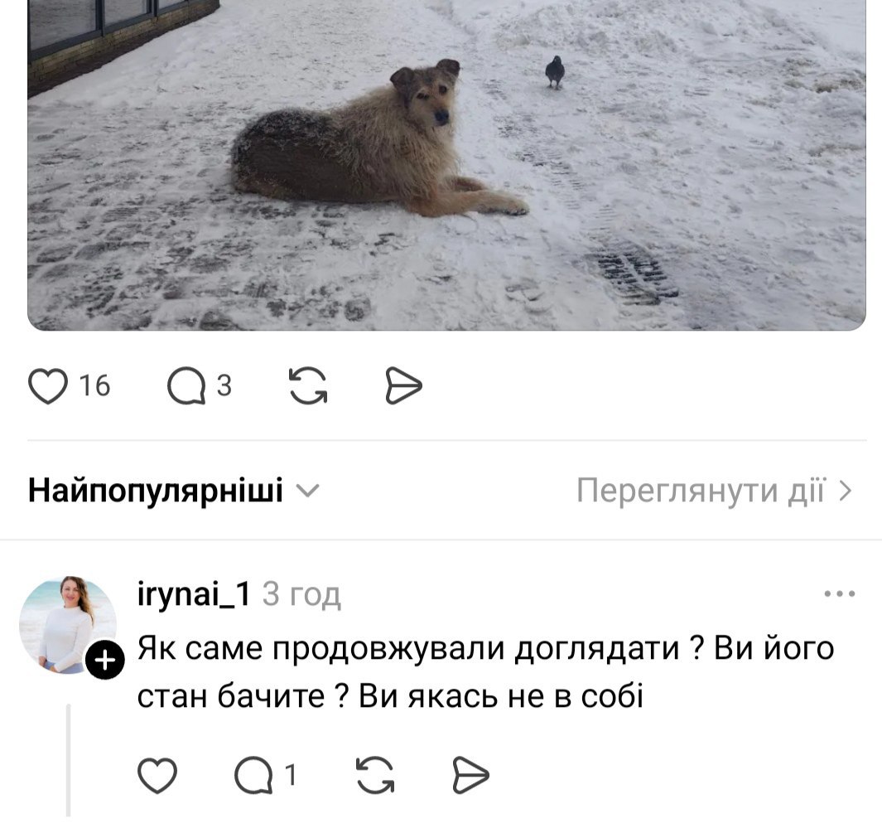This screenshot has width=882, height=828.
Task: Open the dog photo in full view
Action: (x=446, y=165)
